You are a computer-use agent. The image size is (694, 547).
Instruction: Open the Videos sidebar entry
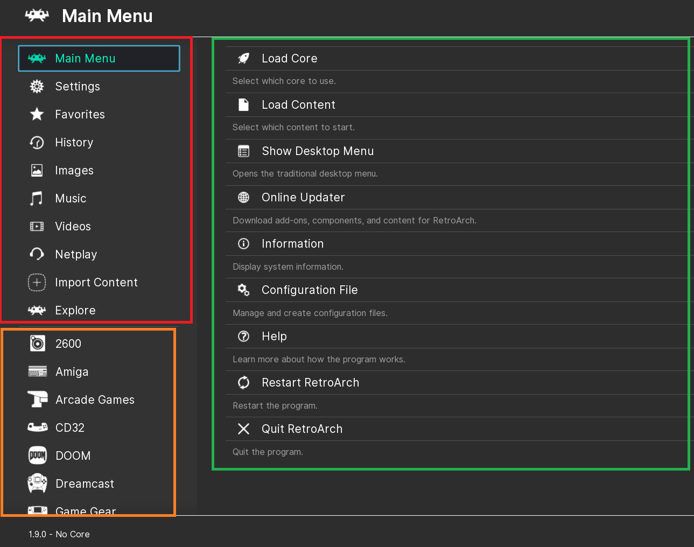click(x=99, y=226)
